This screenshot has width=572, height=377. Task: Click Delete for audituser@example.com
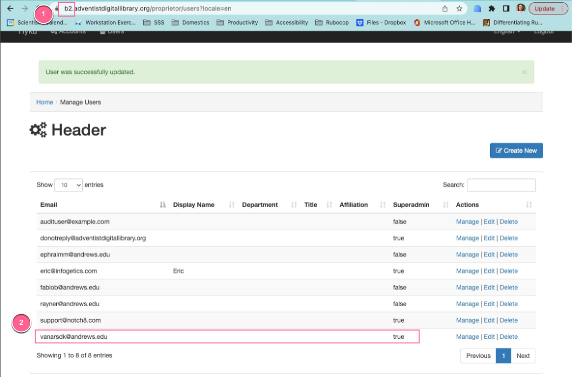coord(509,222)
